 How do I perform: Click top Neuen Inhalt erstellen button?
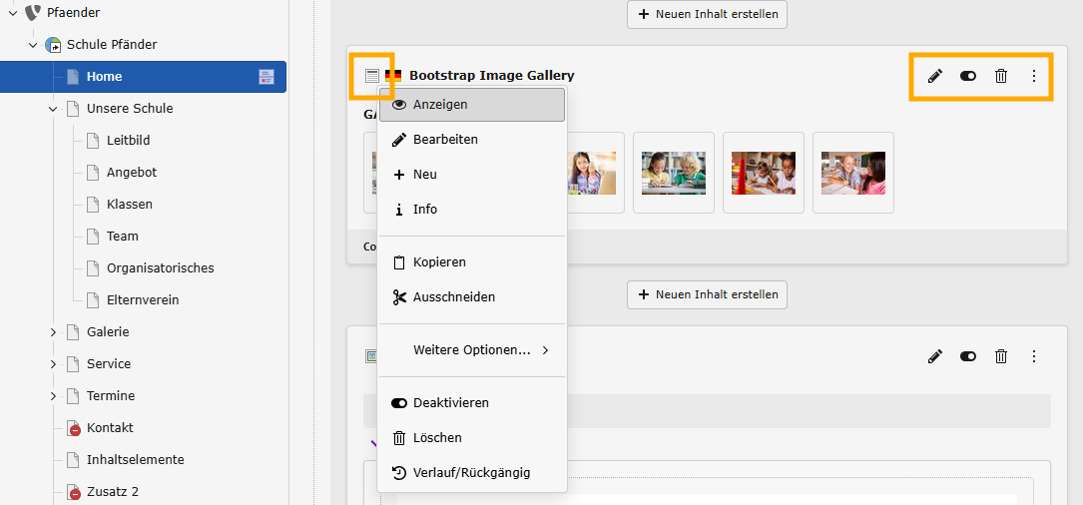(x=708, y=15)
